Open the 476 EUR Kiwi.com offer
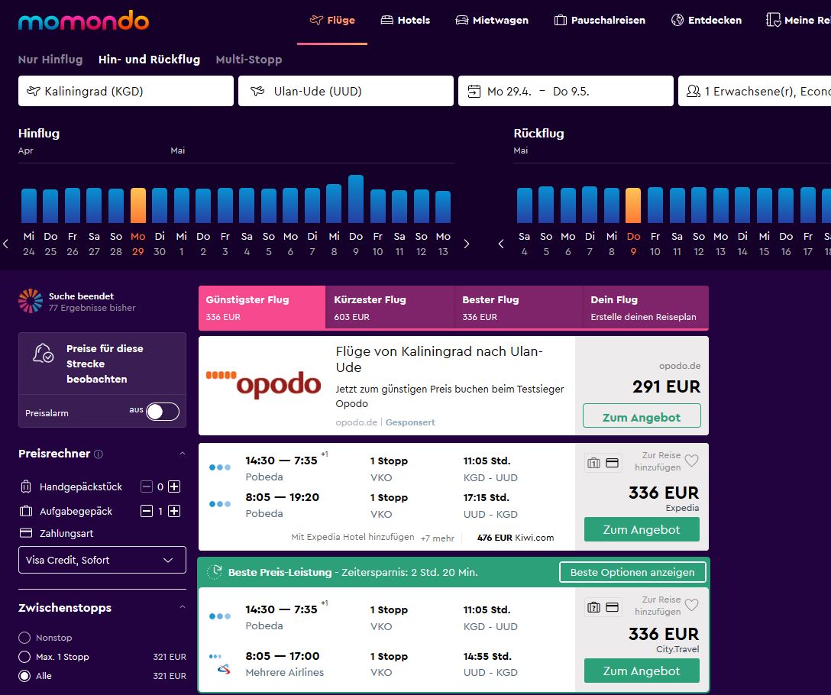This screenshot has width=831, height=695. point(515,538)
